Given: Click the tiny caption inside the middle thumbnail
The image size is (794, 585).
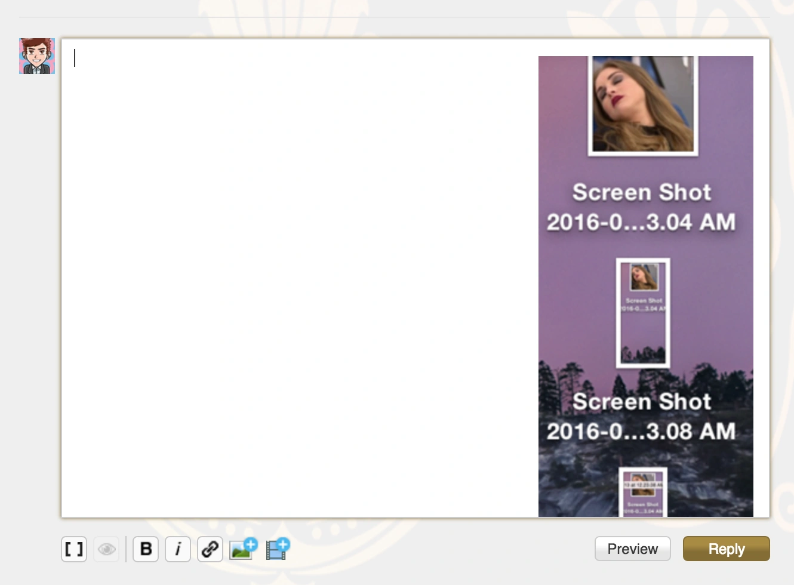Looking at the screenshot, I should [644, 304].
